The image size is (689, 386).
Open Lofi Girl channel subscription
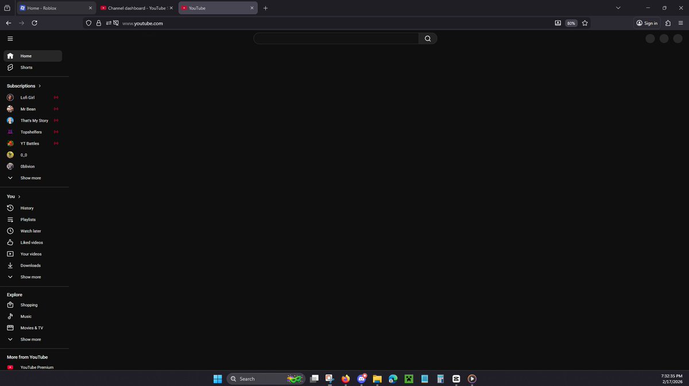click(33, 98)
